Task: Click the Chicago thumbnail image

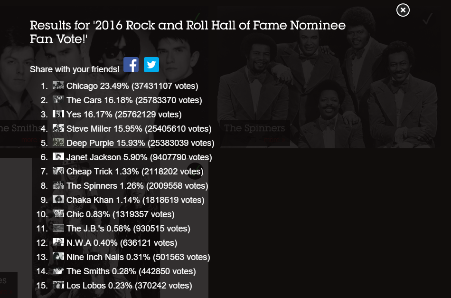Action: pos(58,86)
